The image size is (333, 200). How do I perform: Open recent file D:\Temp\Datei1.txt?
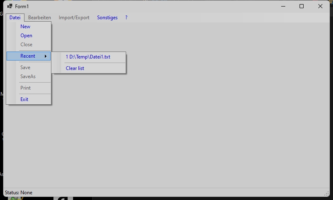[88, 57]
